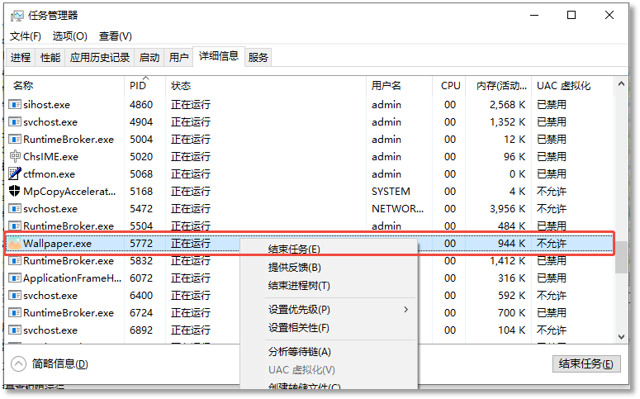The image size is (640, 399).
Task: Select the ctfmon.exe row name
Action: tap(49, 174)
